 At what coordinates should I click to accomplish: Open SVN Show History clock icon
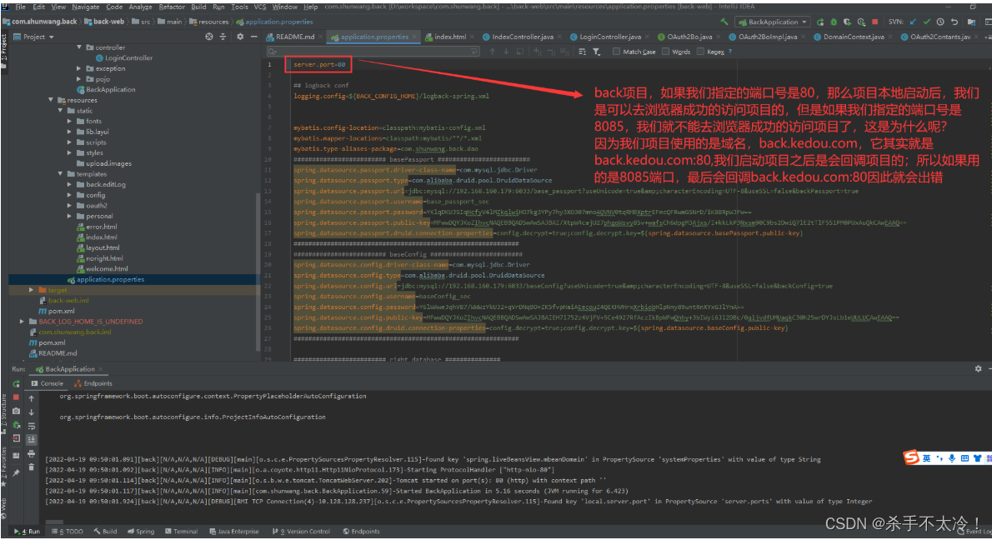941,22
